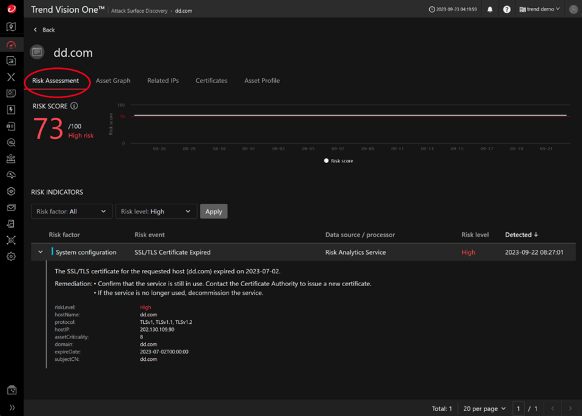The image size is (582, 416).
Task: Show Risk Score info tooltip icon
Action: [x=74, y=106]
